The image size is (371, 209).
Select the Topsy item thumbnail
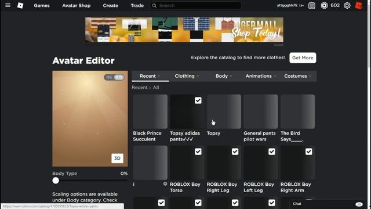[x=224, y=111]
